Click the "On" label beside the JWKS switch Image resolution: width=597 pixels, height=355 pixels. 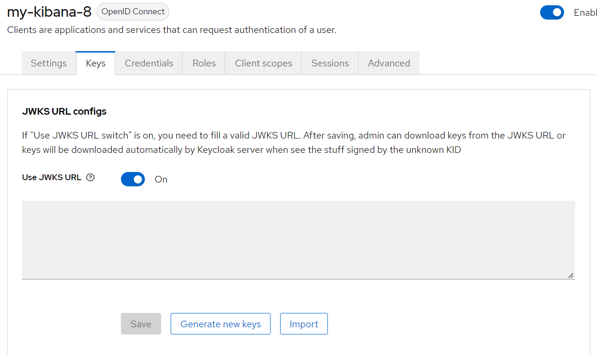[x=161, y=180]
